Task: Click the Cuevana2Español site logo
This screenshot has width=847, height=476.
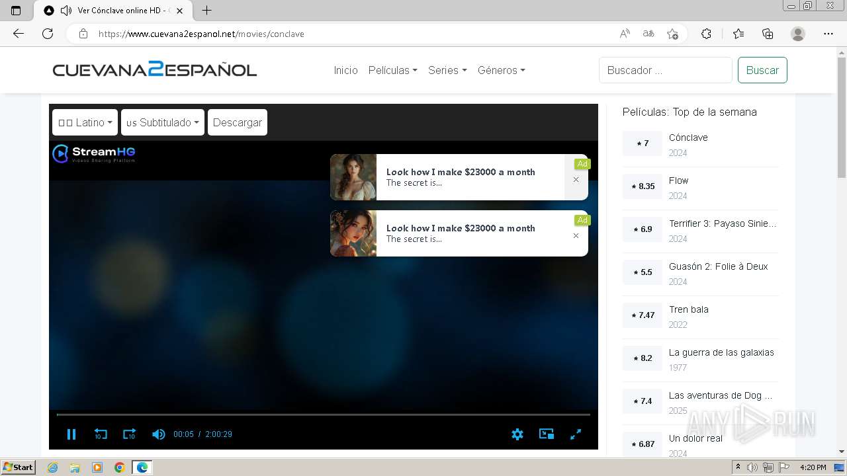Action: (155, 69)
